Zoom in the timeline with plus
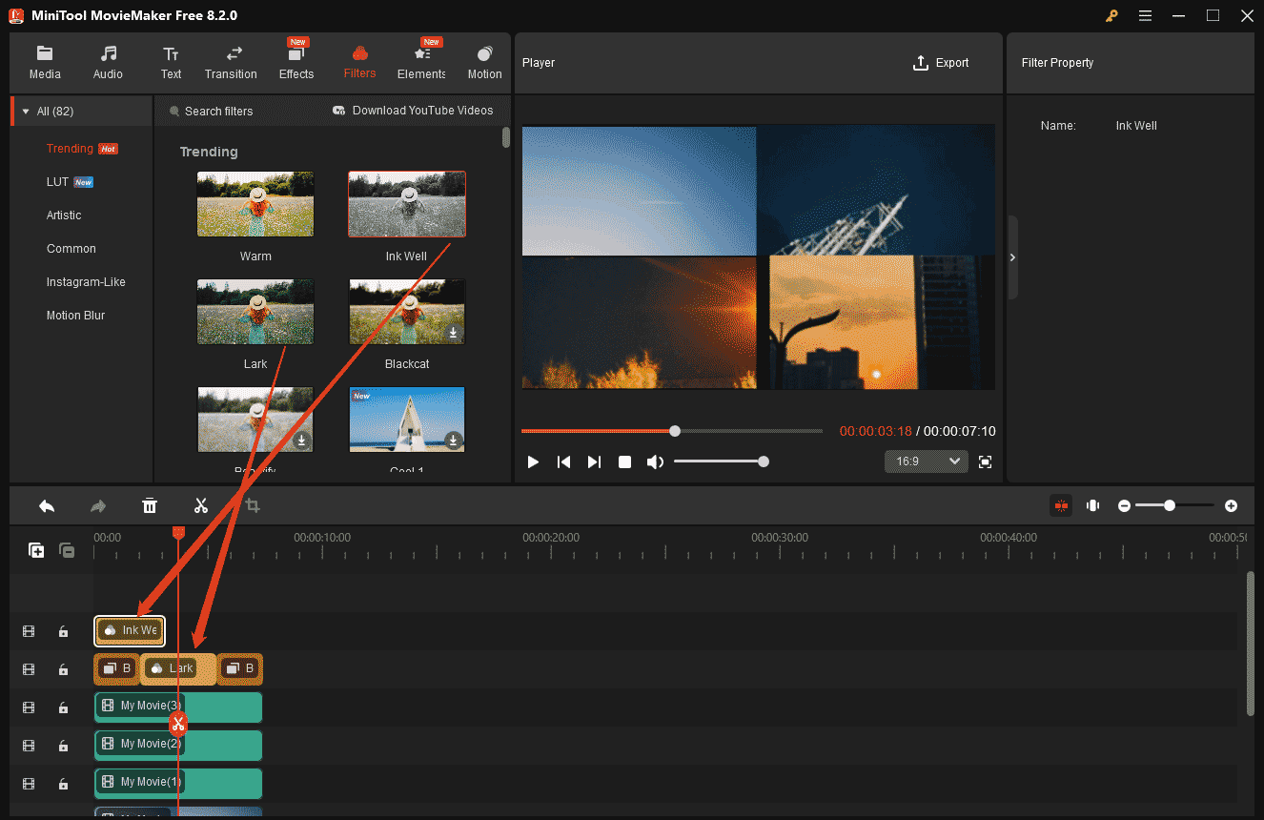 (1231, 505)
